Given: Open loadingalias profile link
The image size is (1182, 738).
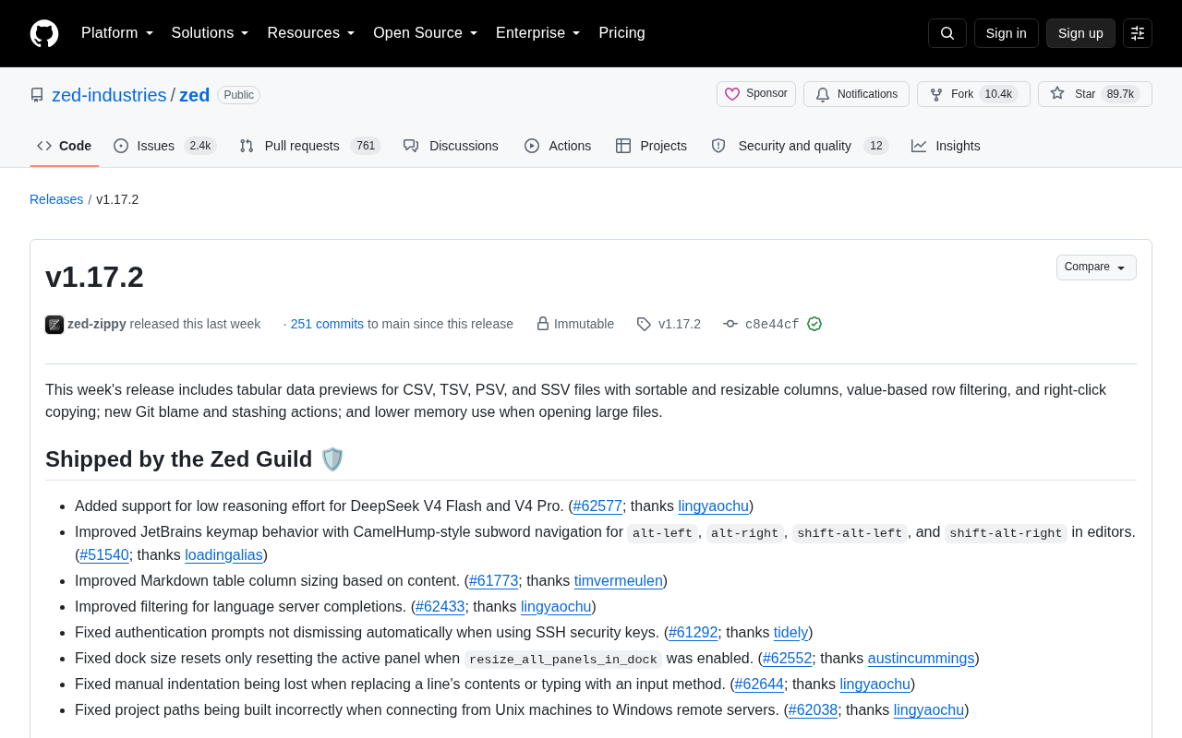Looking at the screenshot, I should pyautogui.click(x=223, y=554).
